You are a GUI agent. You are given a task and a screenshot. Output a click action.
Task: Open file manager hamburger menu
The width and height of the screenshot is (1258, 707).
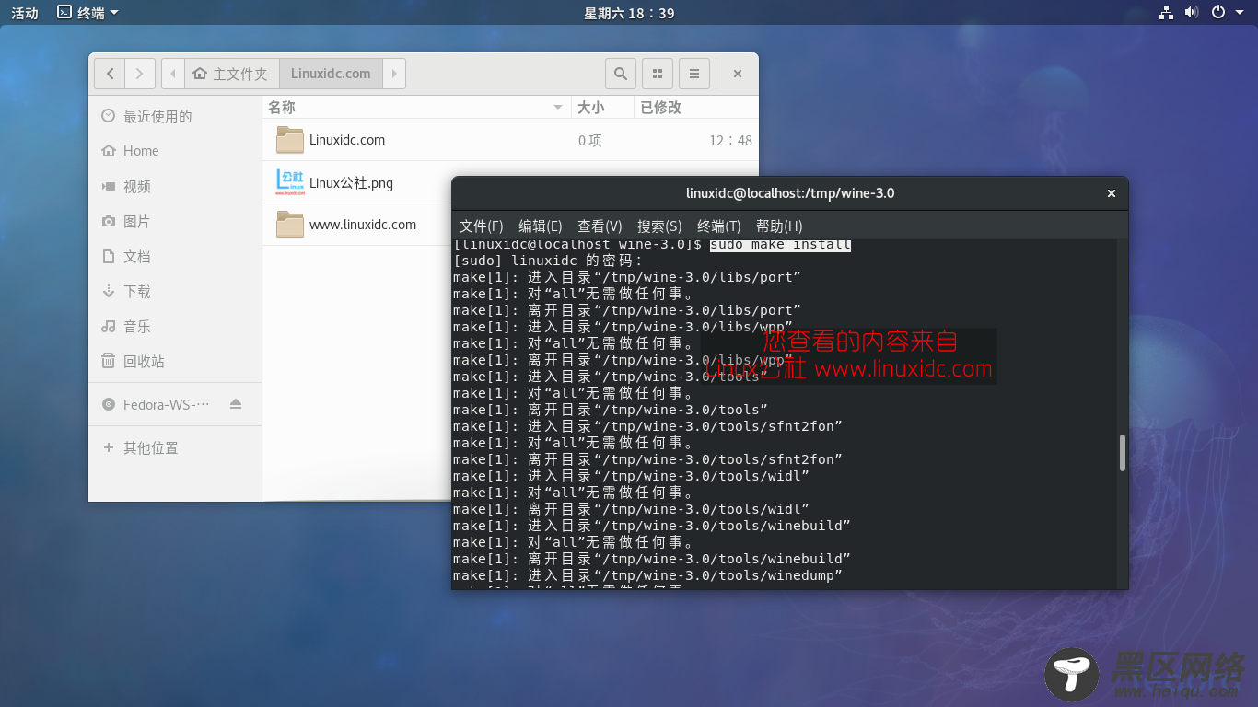pos(694,74)
